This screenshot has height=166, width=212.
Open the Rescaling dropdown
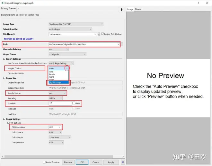[56, 98]
